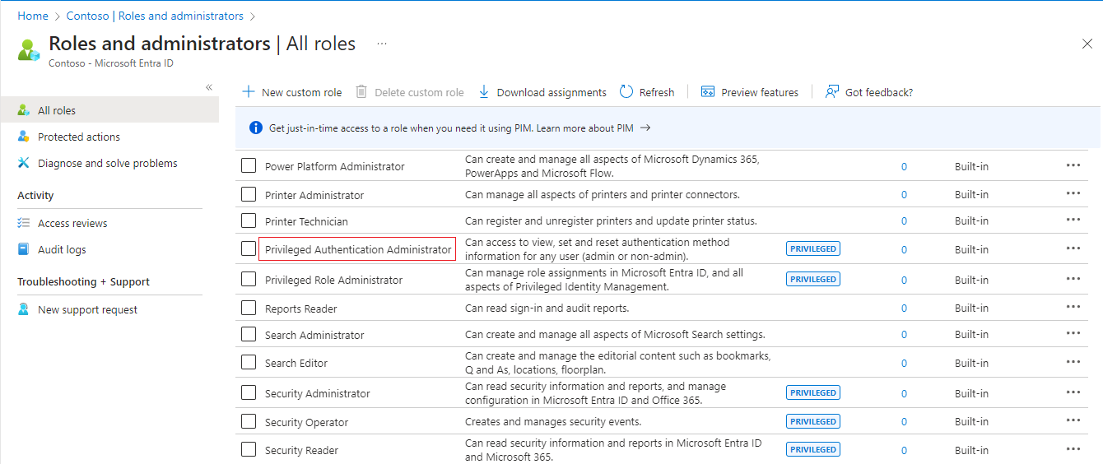
Task: Click the Access reviews list icon
Action: click(x=24, y=223)
